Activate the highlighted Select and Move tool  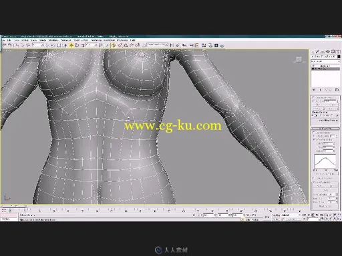(x=71, y=45)
